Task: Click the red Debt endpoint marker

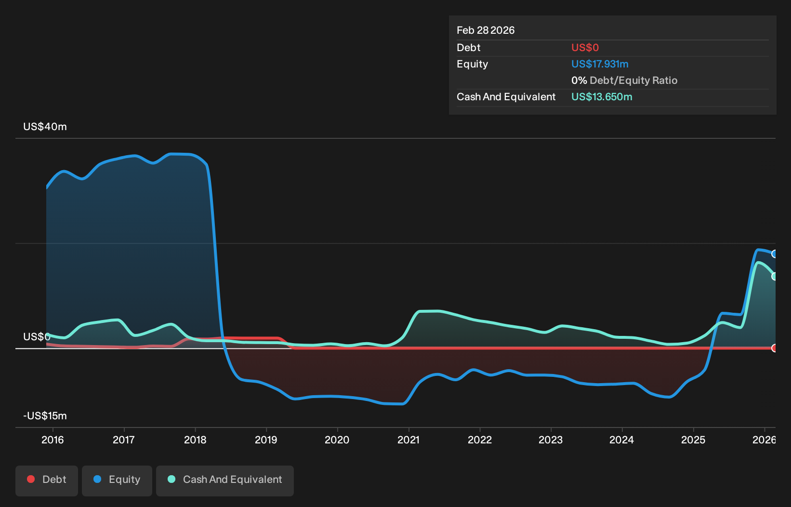Action: pyautogui.click(x=774, y=348)
